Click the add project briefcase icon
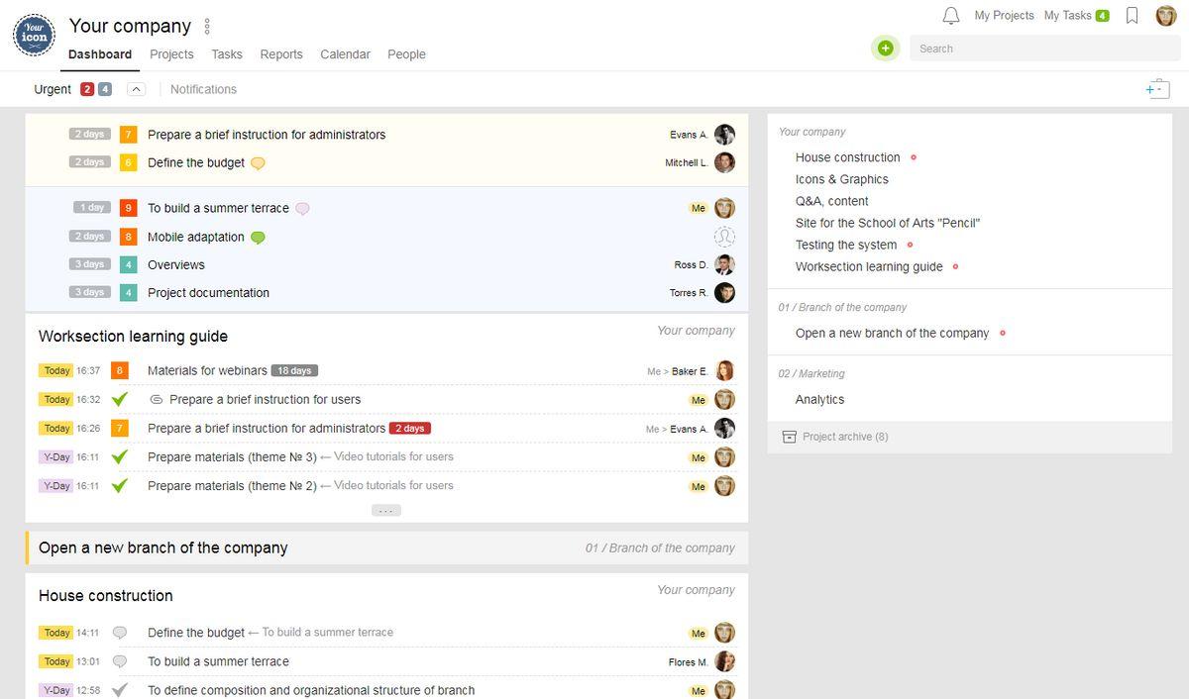 (x=1157, y=89)
